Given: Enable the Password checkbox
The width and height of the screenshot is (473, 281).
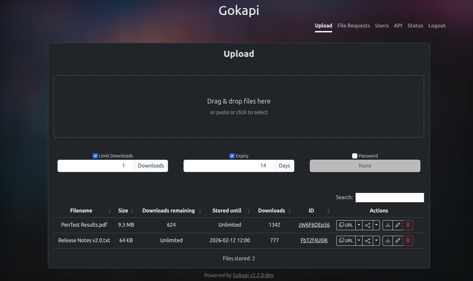Looking at the screenshot, I should tap(355, 156).
